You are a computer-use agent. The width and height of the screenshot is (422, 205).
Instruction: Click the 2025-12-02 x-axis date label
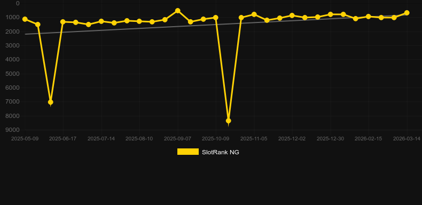coord(292,139)
